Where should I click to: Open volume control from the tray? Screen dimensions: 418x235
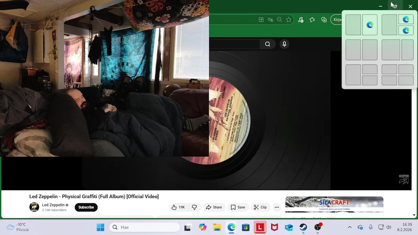tap(389, 227)
